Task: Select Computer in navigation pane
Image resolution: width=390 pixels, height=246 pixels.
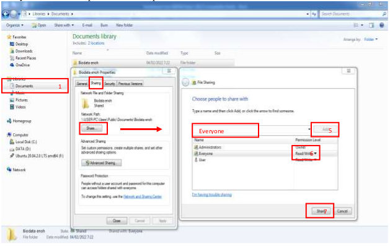Action: (x=17, y=135)
